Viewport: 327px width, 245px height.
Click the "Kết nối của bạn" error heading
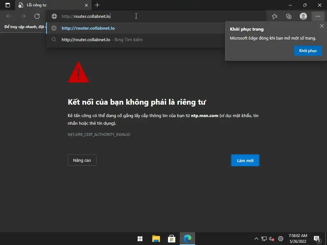pyautogui.click(x=137, y=102)
